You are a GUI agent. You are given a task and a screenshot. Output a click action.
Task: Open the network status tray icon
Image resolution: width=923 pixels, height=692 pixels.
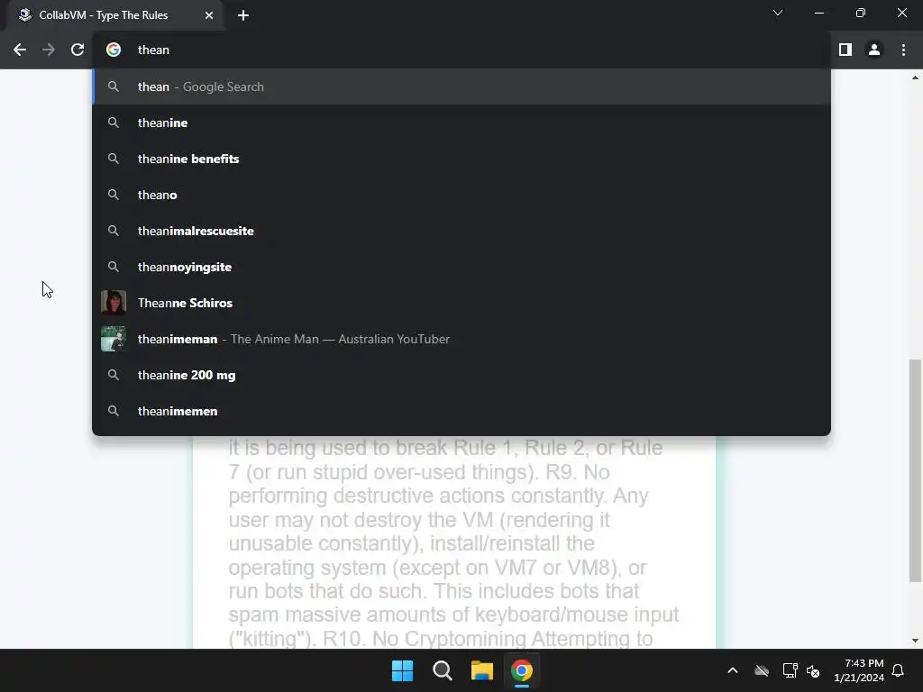(790, 670)
